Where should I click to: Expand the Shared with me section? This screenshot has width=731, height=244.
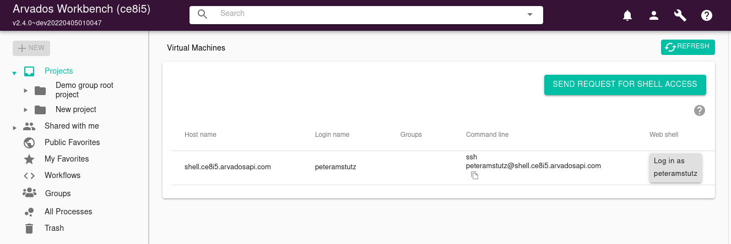pos(14,127)
